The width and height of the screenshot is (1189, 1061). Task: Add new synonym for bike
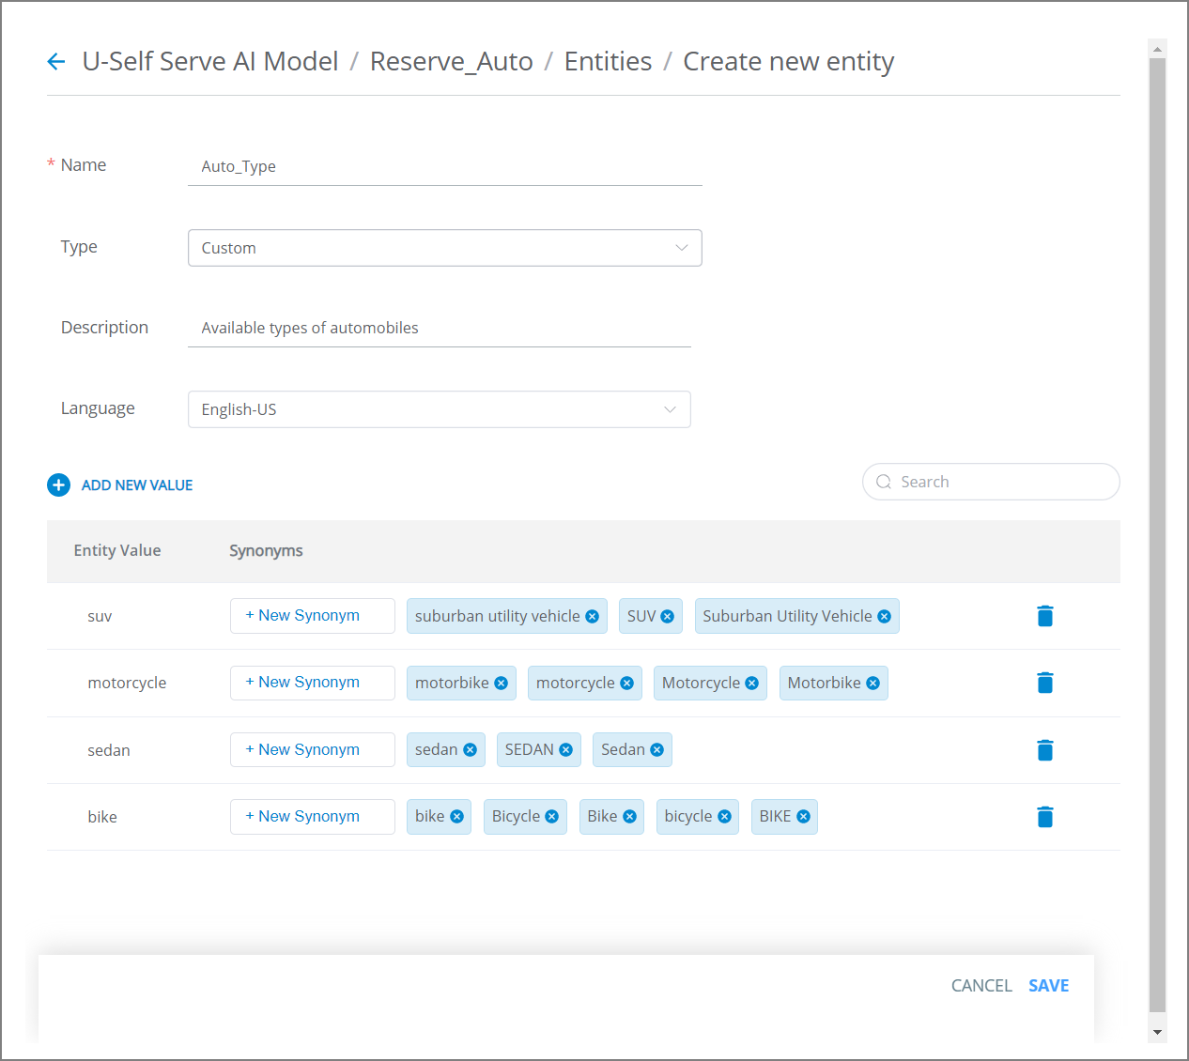coord(313,817)
